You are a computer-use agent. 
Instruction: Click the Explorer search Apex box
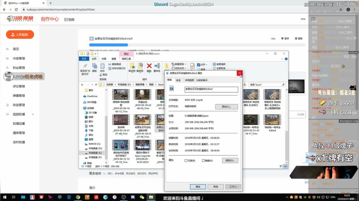[x=267, y=85]
